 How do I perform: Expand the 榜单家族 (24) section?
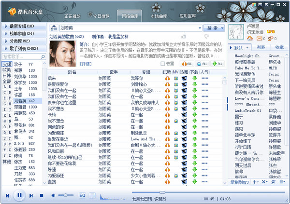pyautogui.click(x=24, y=34)
